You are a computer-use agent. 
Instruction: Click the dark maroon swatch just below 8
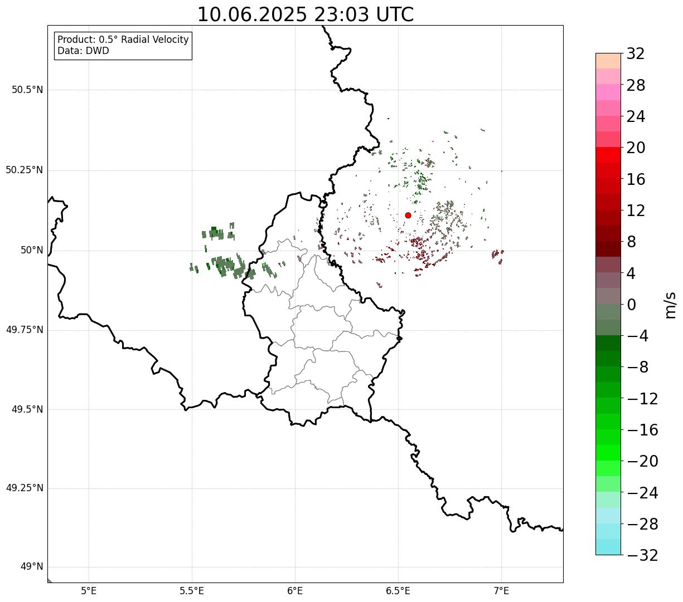pyautogui.click(x=608, y=249)
